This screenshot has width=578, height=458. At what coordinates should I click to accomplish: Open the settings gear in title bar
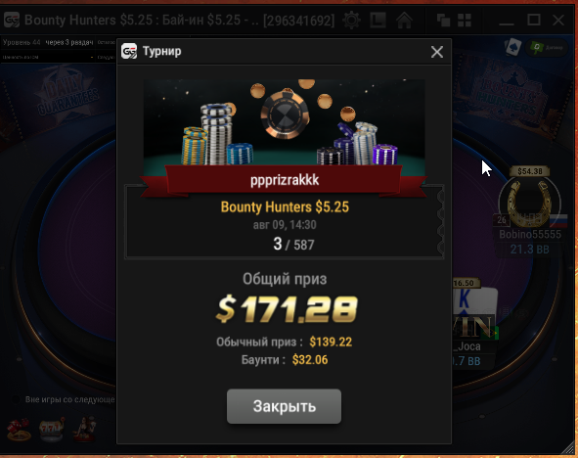[351, 20]
